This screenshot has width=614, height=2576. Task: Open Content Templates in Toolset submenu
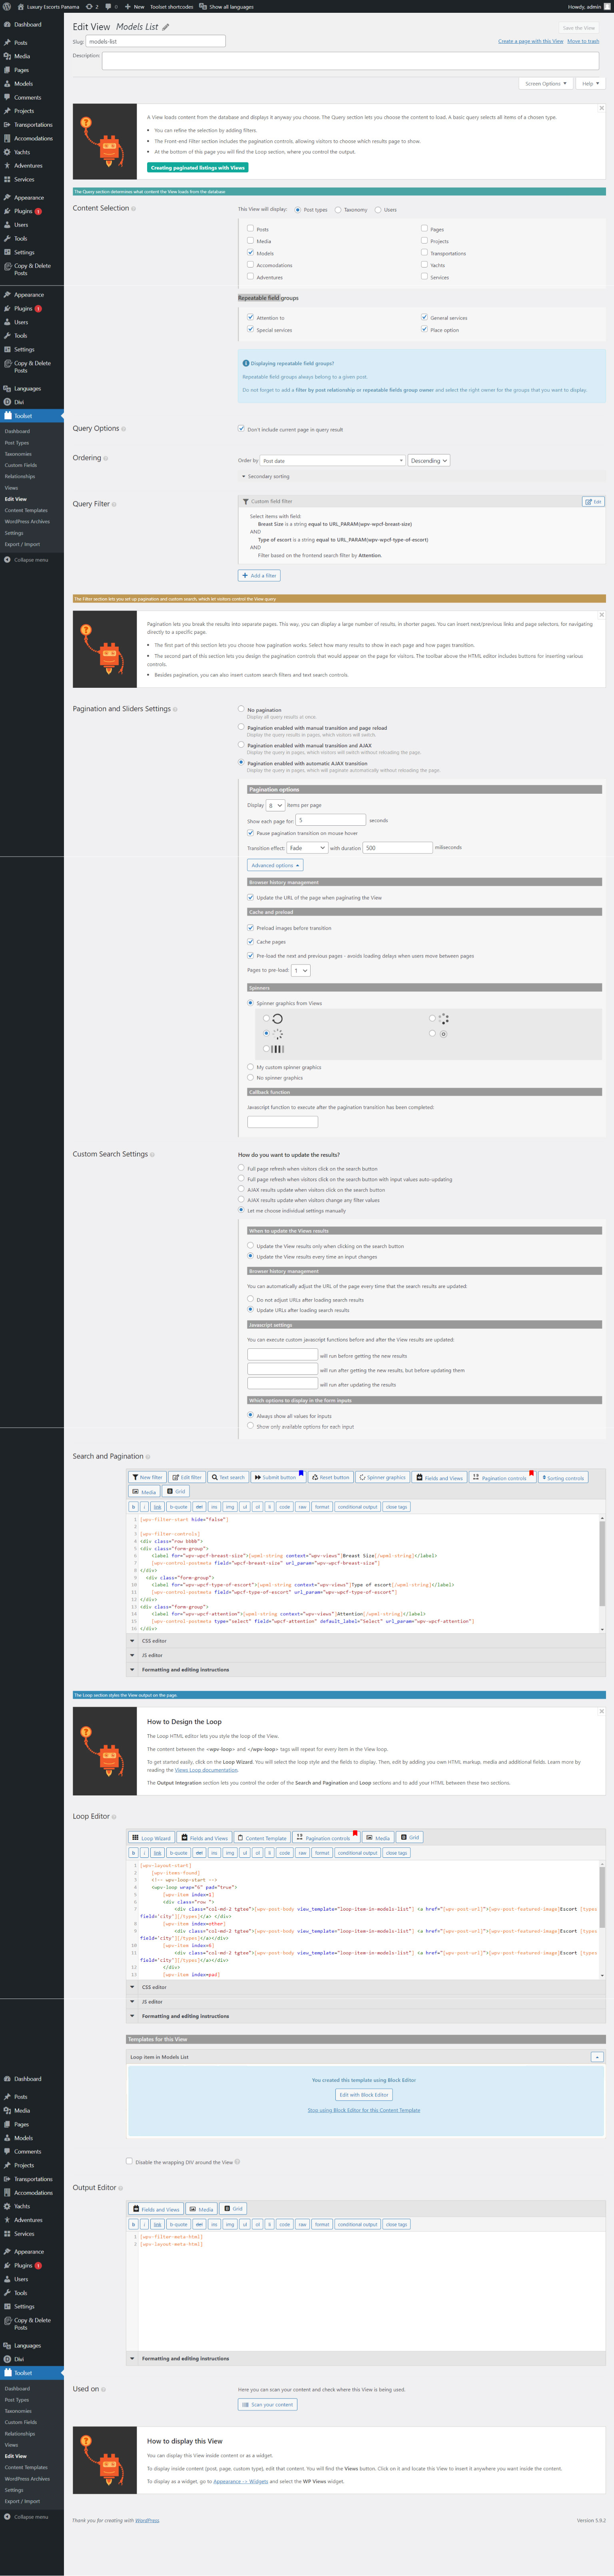click(x=26, y=510)
